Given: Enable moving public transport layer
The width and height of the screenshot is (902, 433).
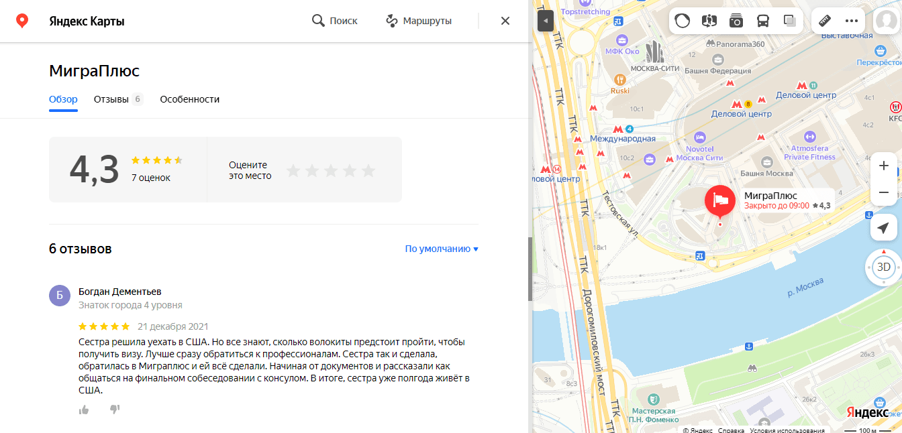Looking at the screenshot, I should coord(763,21).
